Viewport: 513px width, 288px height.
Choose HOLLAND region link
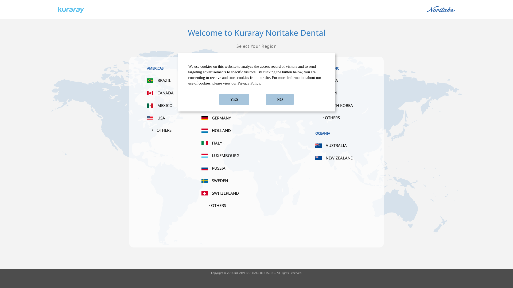(221, 130)
